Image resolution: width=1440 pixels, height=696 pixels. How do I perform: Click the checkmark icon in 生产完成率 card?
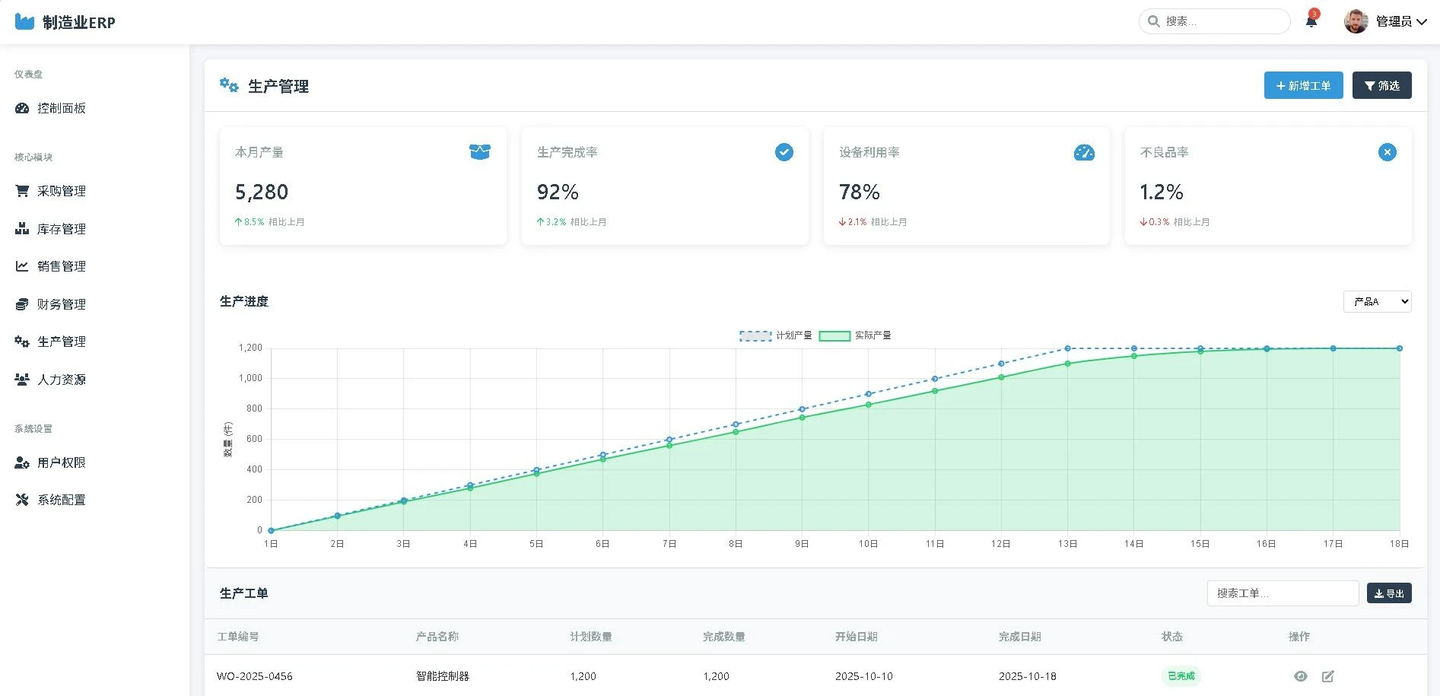[784, 152]
